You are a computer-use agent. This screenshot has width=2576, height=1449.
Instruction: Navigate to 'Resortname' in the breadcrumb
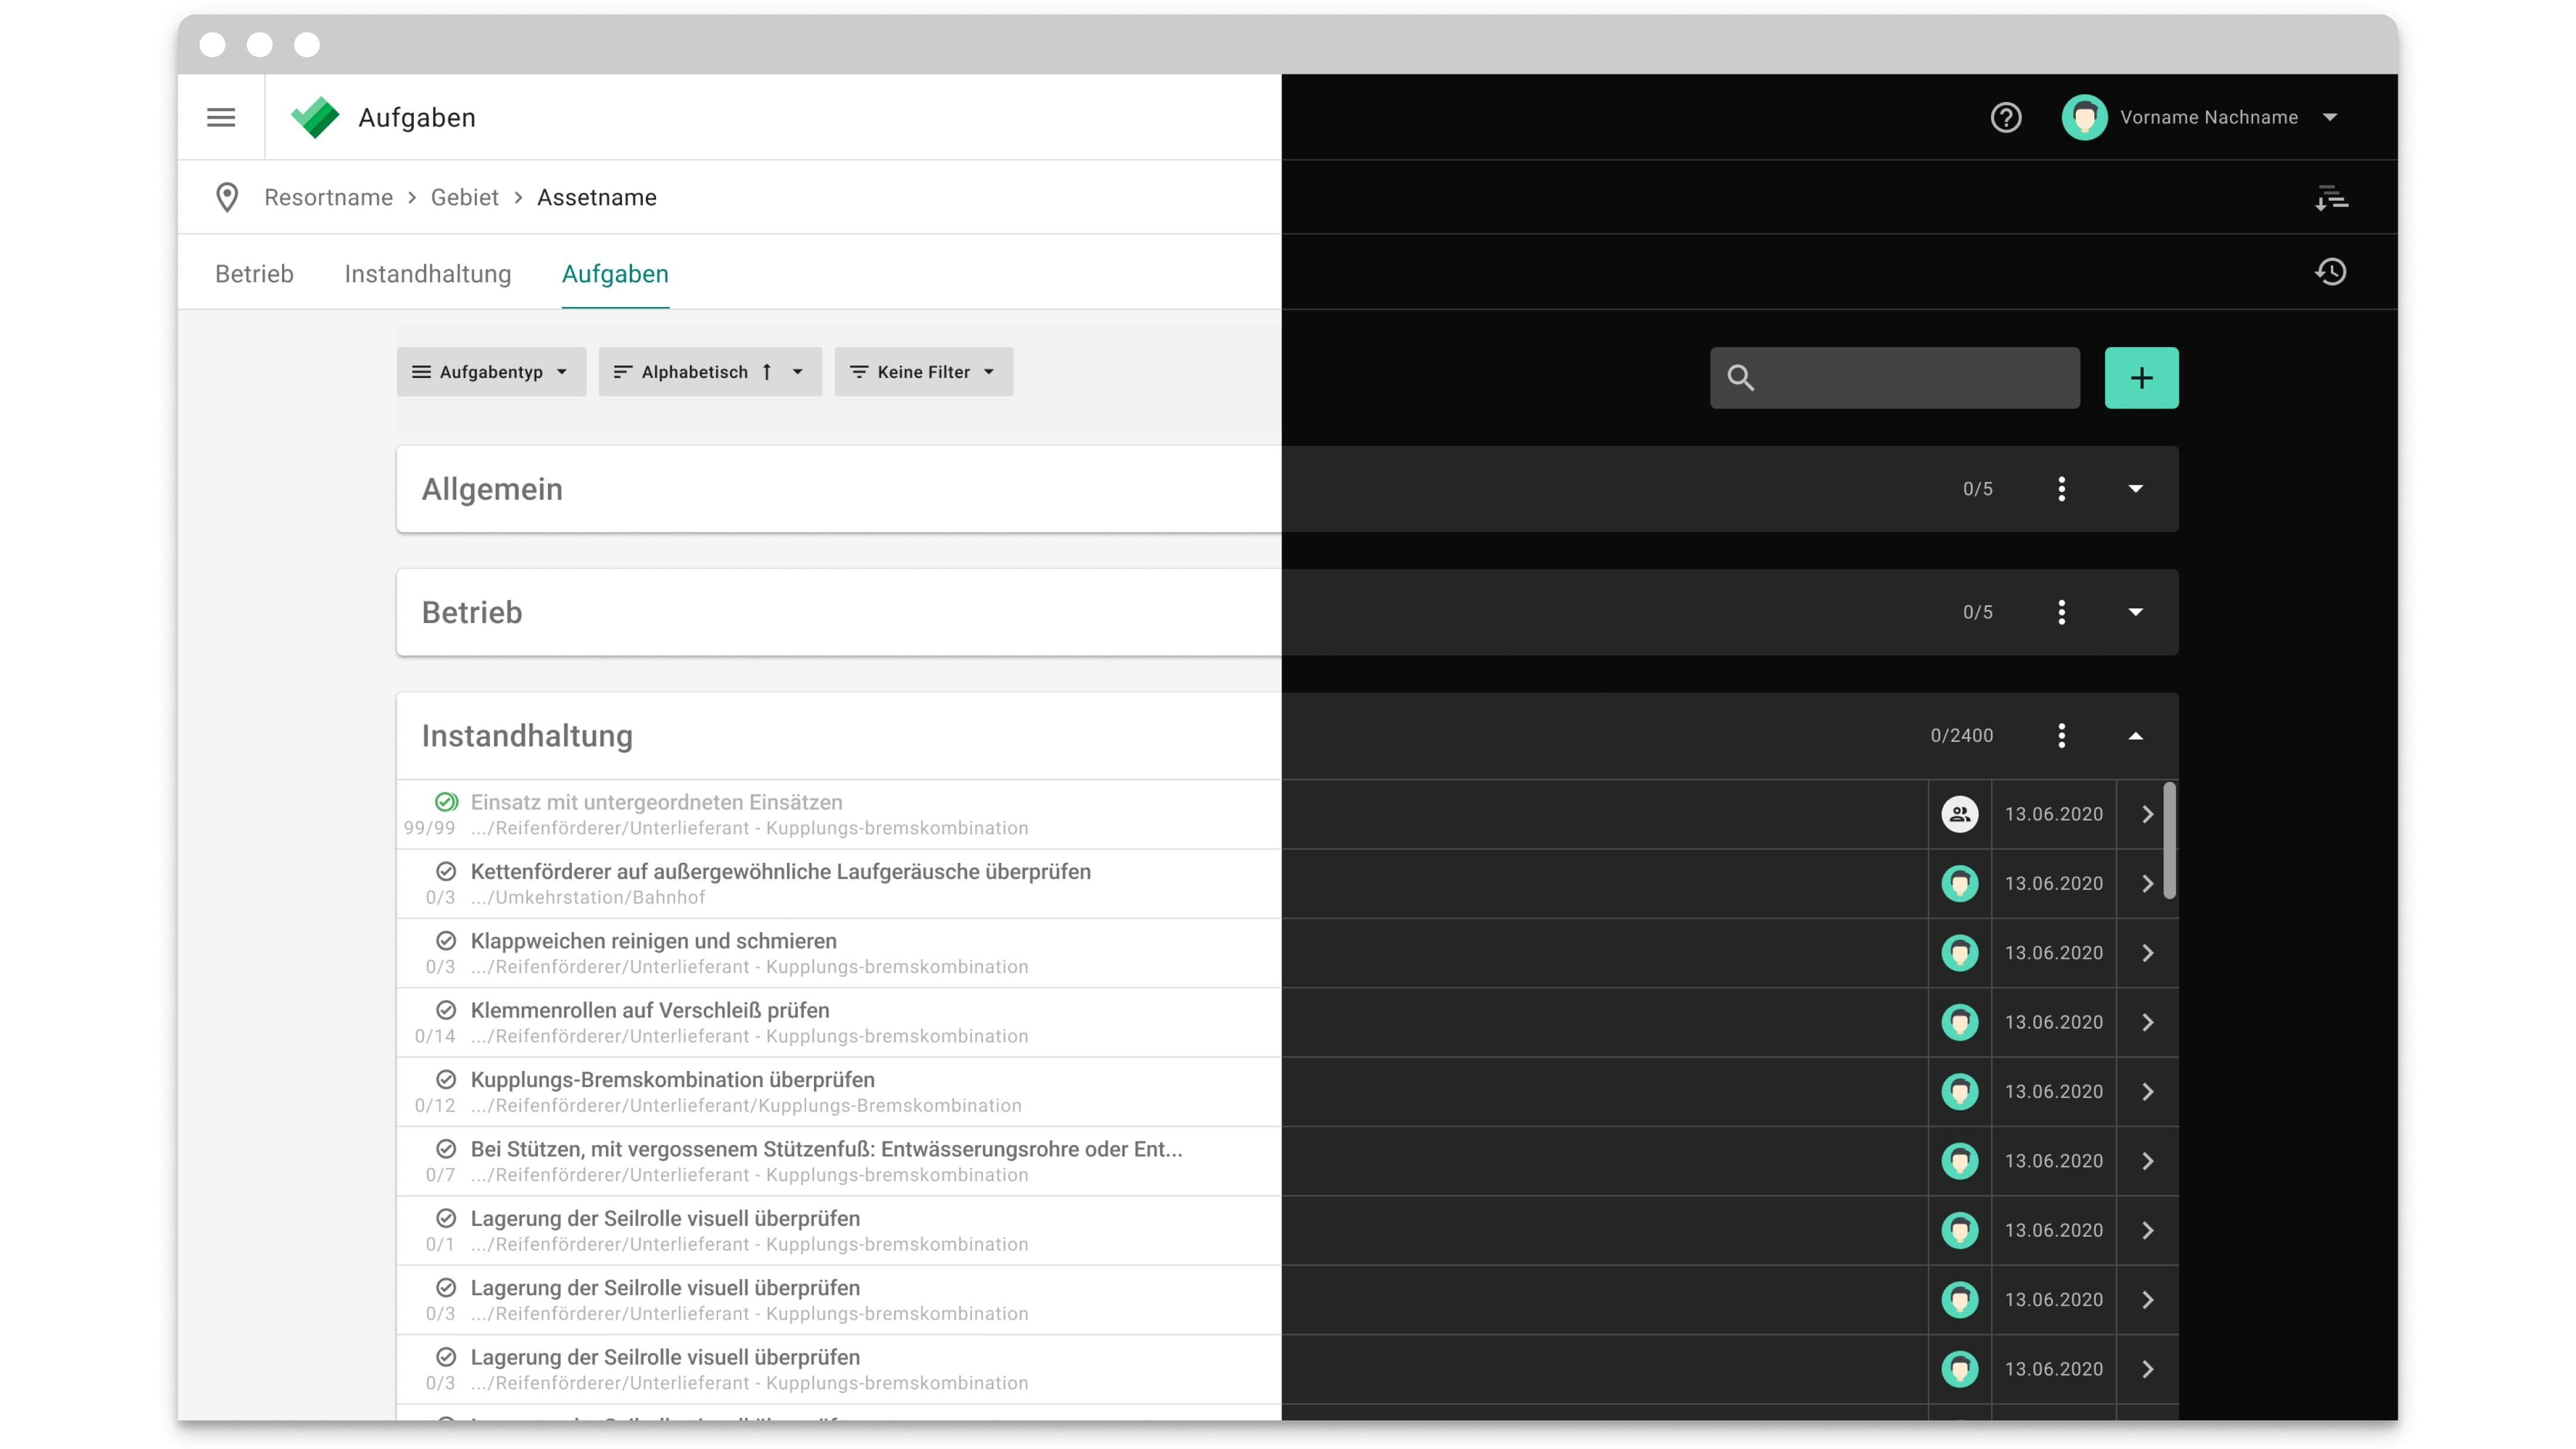pyautogui.click(x=328, y=197)
